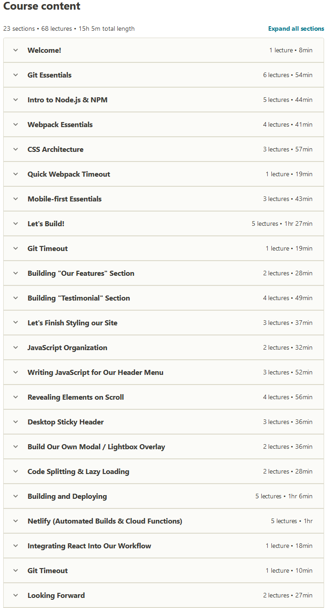The image size is (325, 608).
Task: Click the chevron for Mobile-first Essentials
Action: (x=16, y=199)
